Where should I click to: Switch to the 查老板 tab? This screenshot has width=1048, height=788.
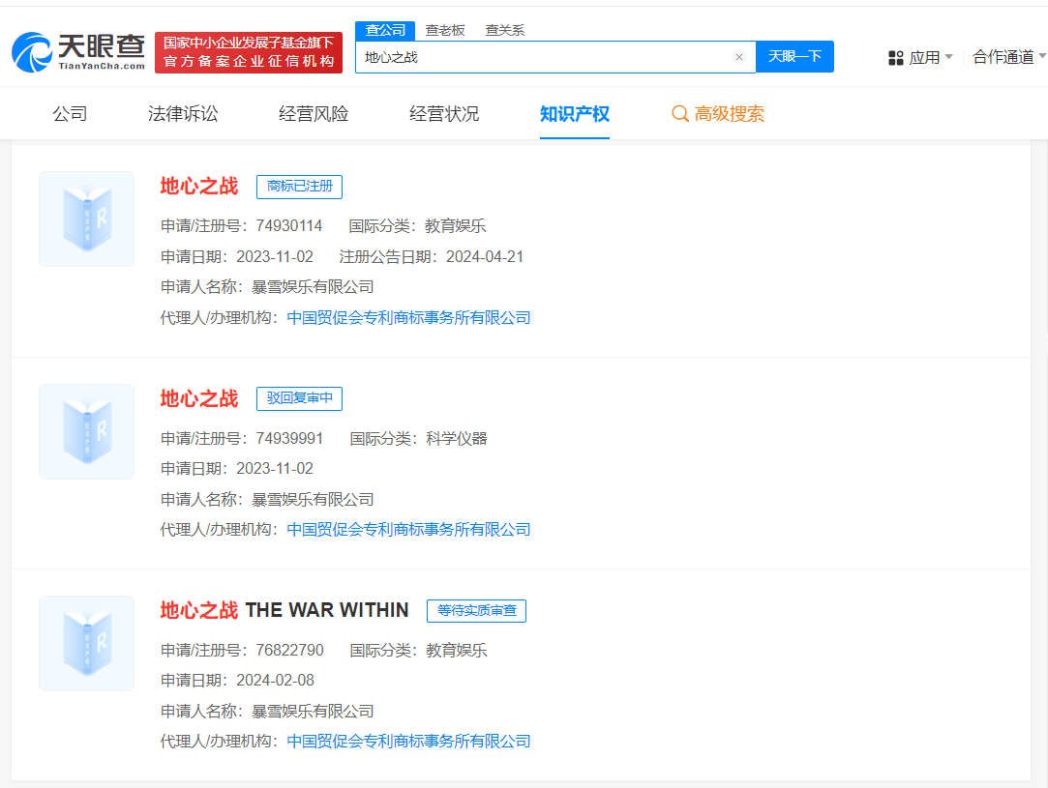tap(446, 30)
